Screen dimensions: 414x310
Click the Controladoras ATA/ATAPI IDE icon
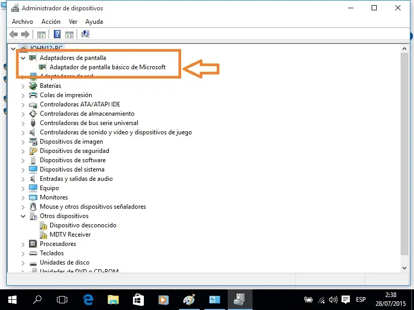tap(33, 105)
